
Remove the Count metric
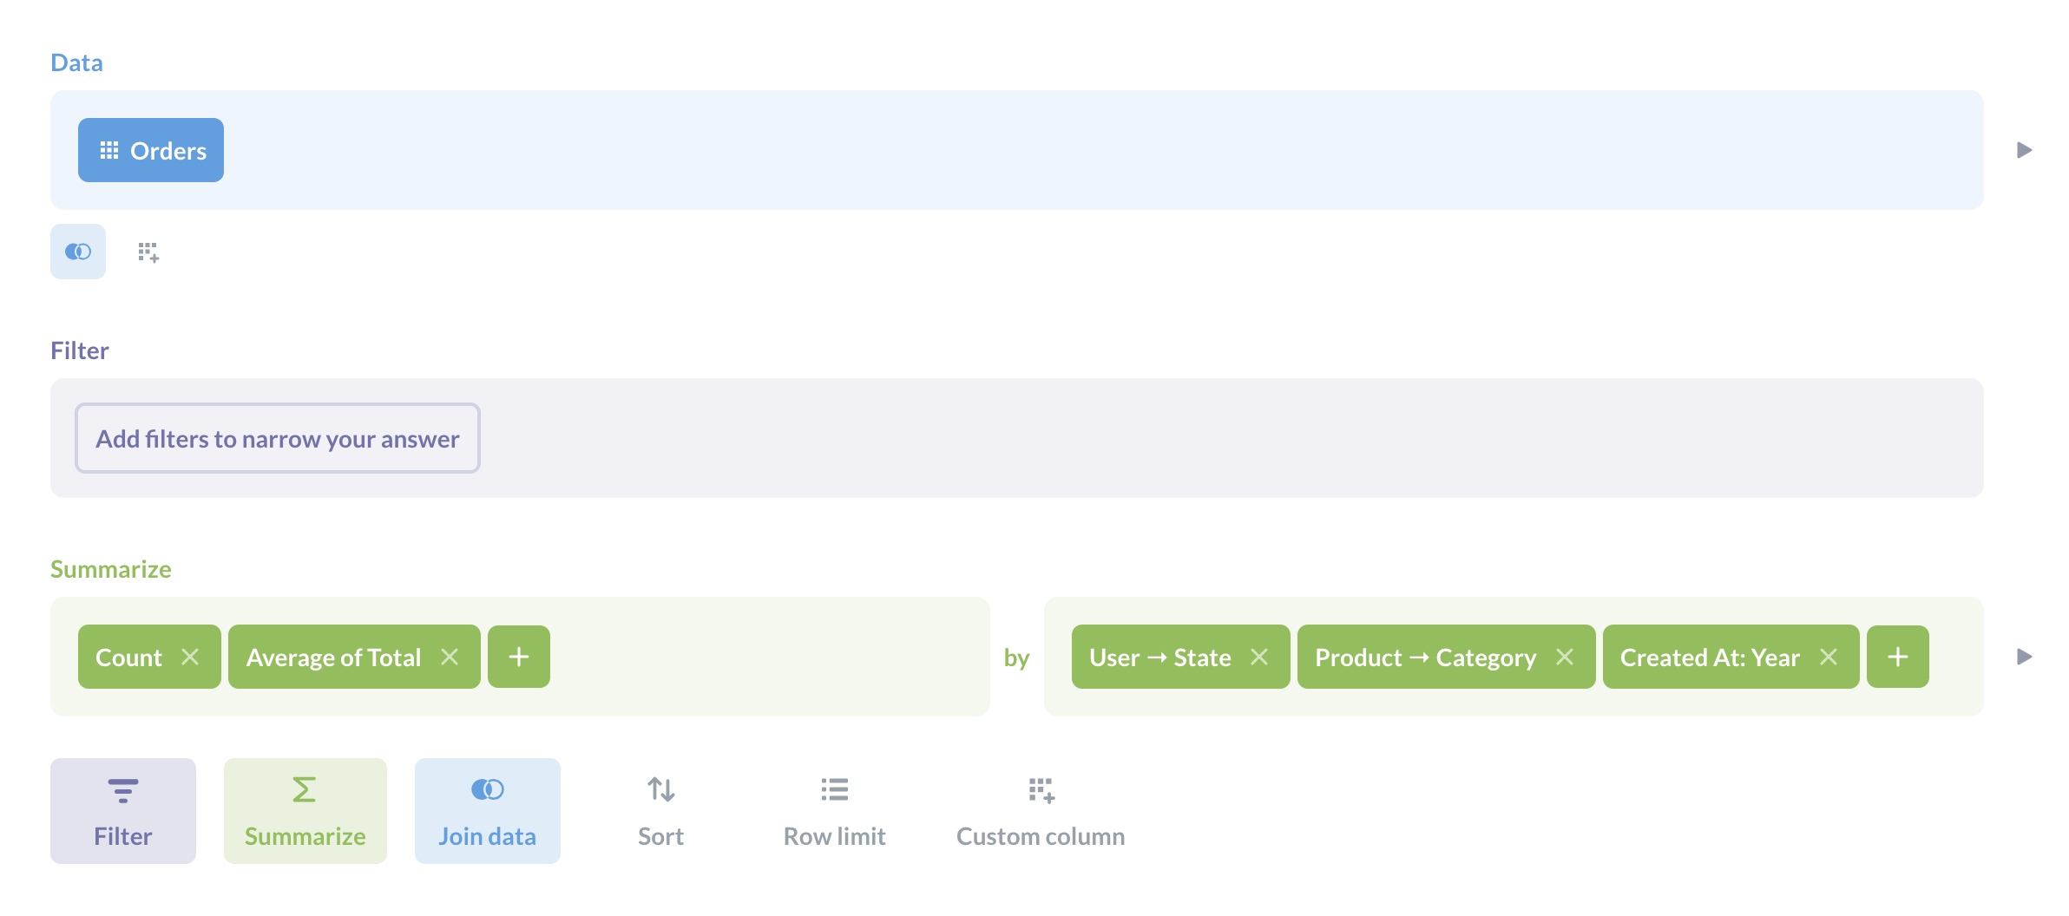point(190,657)
